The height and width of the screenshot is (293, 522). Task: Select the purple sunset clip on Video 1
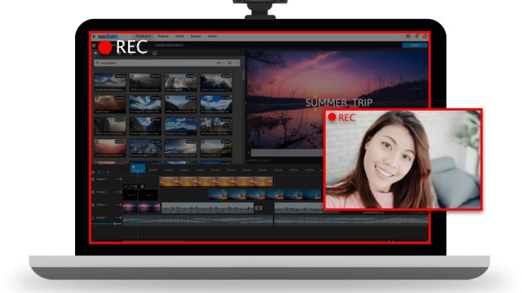(141, 208)
